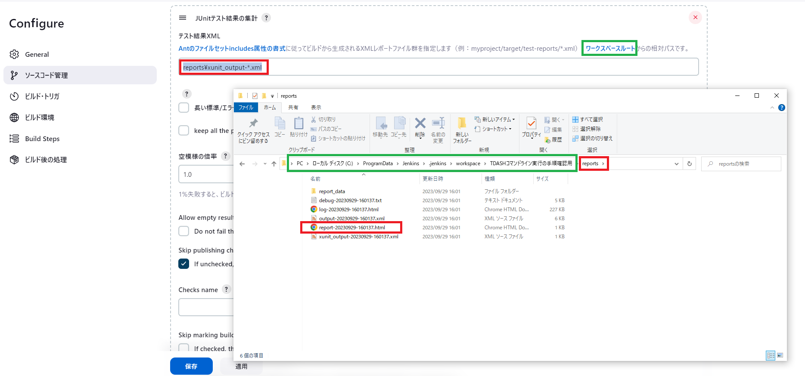Click the New Folder (新しいフォルダー) icon
This screenshot has width=805, height=376.
pos(462,124)
